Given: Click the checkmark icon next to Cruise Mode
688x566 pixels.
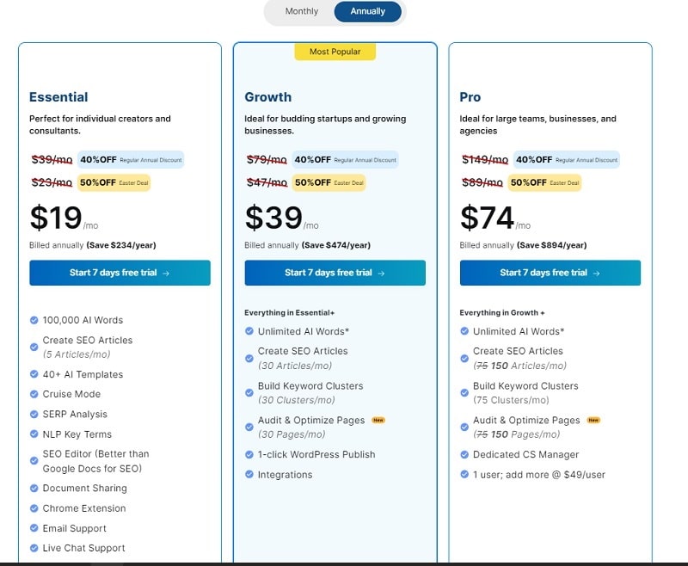Looking at the screenshot, I should pyautogui.click(x=34, y=394).
